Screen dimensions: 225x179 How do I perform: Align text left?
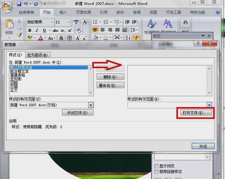coord(95,30)
